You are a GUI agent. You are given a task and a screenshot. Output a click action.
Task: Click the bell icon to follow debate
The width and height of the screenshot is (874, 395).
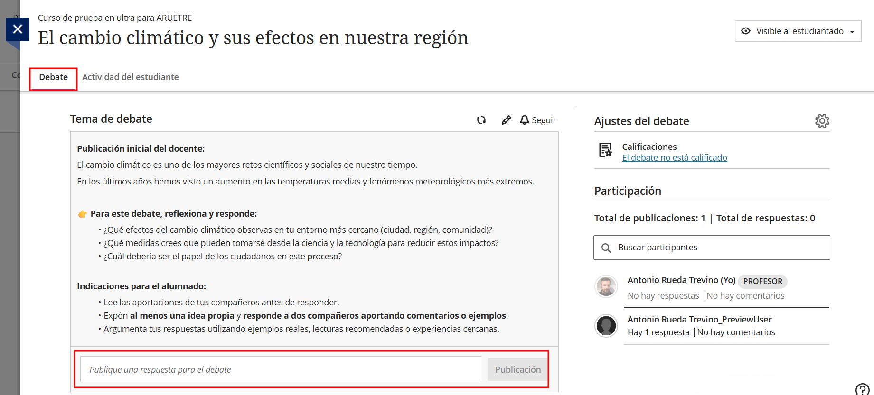[524, 120]
